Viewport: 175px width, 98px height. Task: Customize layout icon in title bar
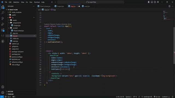click(158, 2)
